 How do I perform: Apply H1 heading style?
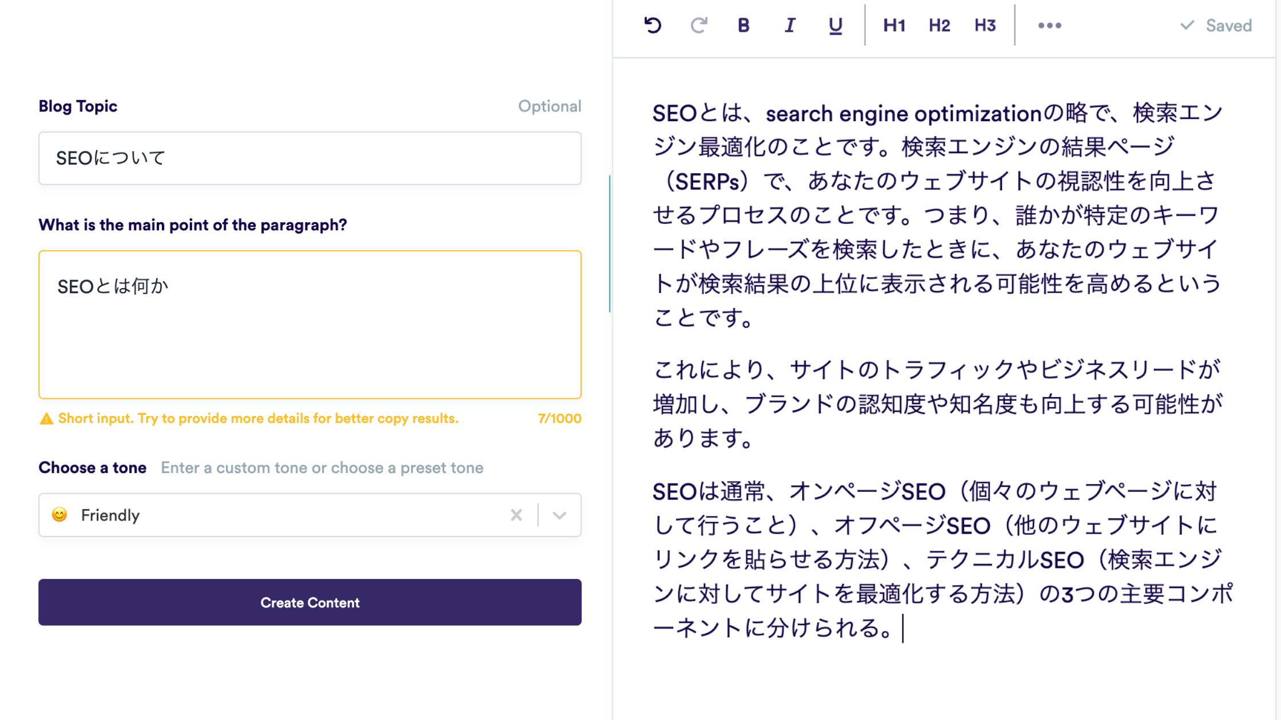pyautogui.click(x=894, y=25)
